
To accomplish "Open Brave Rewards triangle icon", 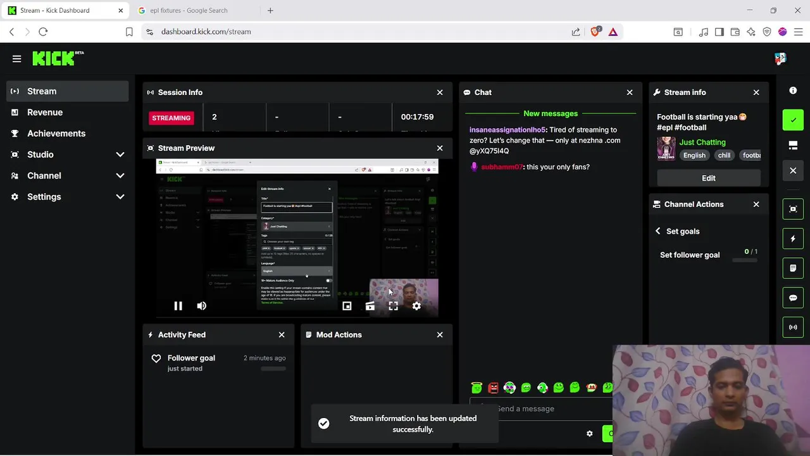I will (613, 32).
